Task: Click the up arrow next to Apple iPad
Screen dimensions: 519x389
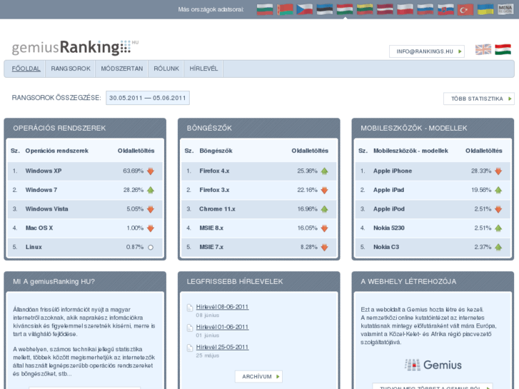Action: pos(498,190)
